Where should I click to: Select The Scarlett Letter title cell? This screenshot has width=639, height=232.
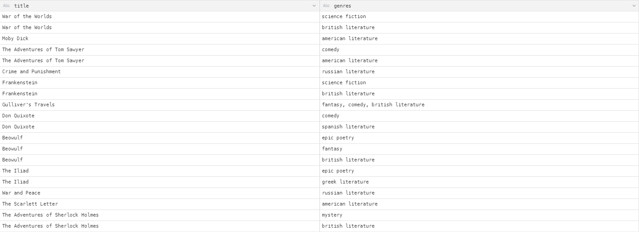click(30, 204)
